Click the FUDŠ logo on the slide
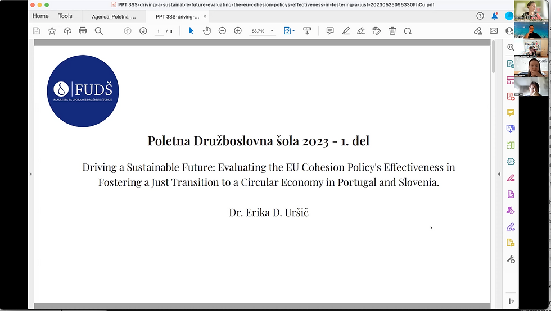Image resolution: width=551 pixels, height=311 pixels. (83, 91)
